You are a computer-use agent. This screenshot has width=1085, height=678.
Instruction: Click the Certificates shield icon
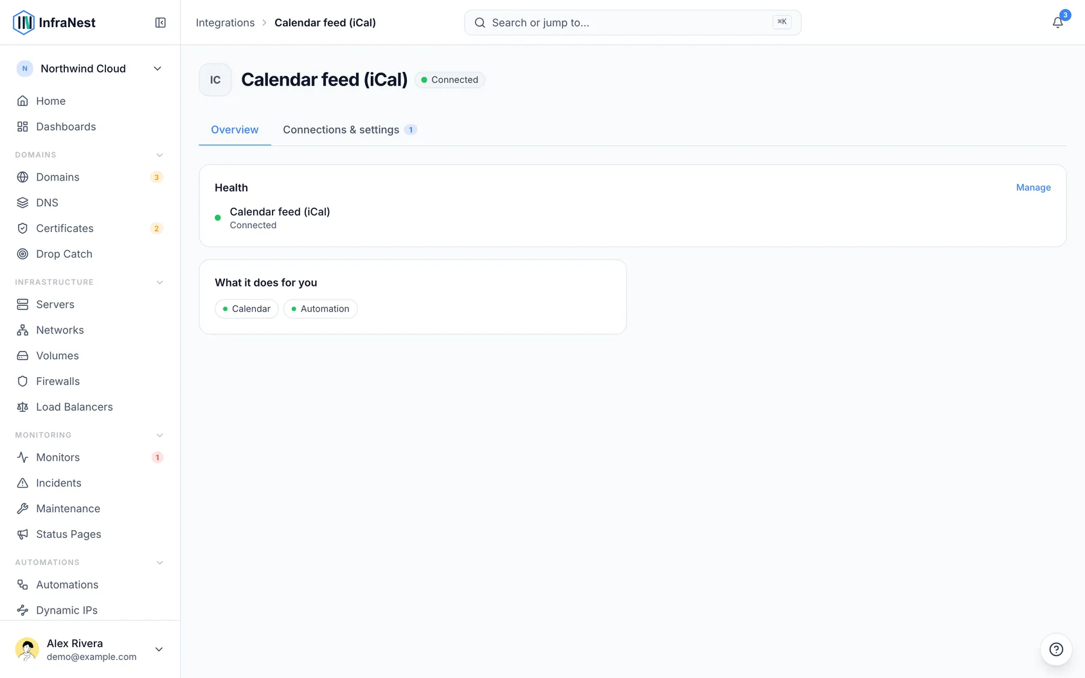[22, 228]
